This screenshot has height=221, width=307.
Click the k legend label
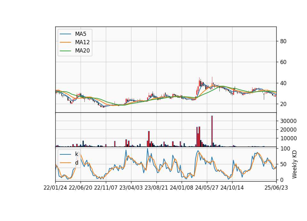[x=76, y=154]
